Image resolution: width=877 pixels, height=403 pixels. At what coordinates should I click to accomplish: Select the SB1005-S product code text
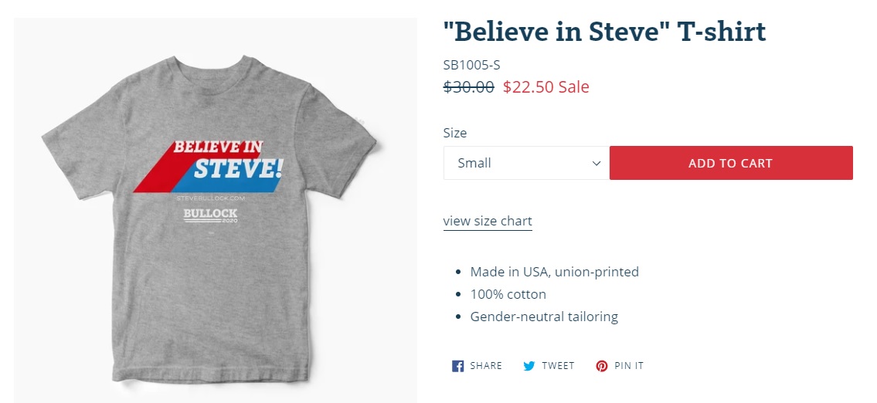[x=471, y=65]
